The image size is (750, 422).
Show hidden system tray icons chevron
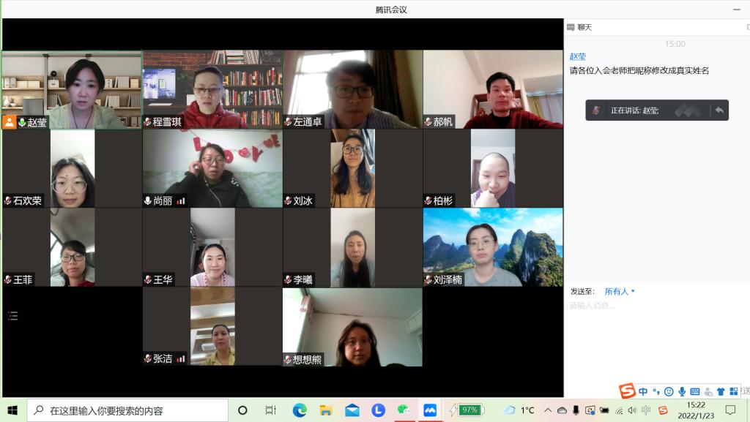(x=547, y=410)
